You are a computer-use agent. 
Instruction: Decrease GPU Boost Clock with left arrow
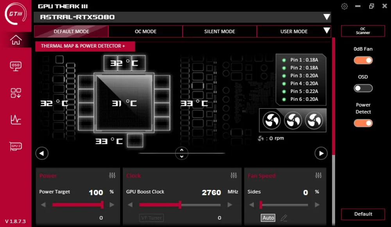[x=130, y=205]
